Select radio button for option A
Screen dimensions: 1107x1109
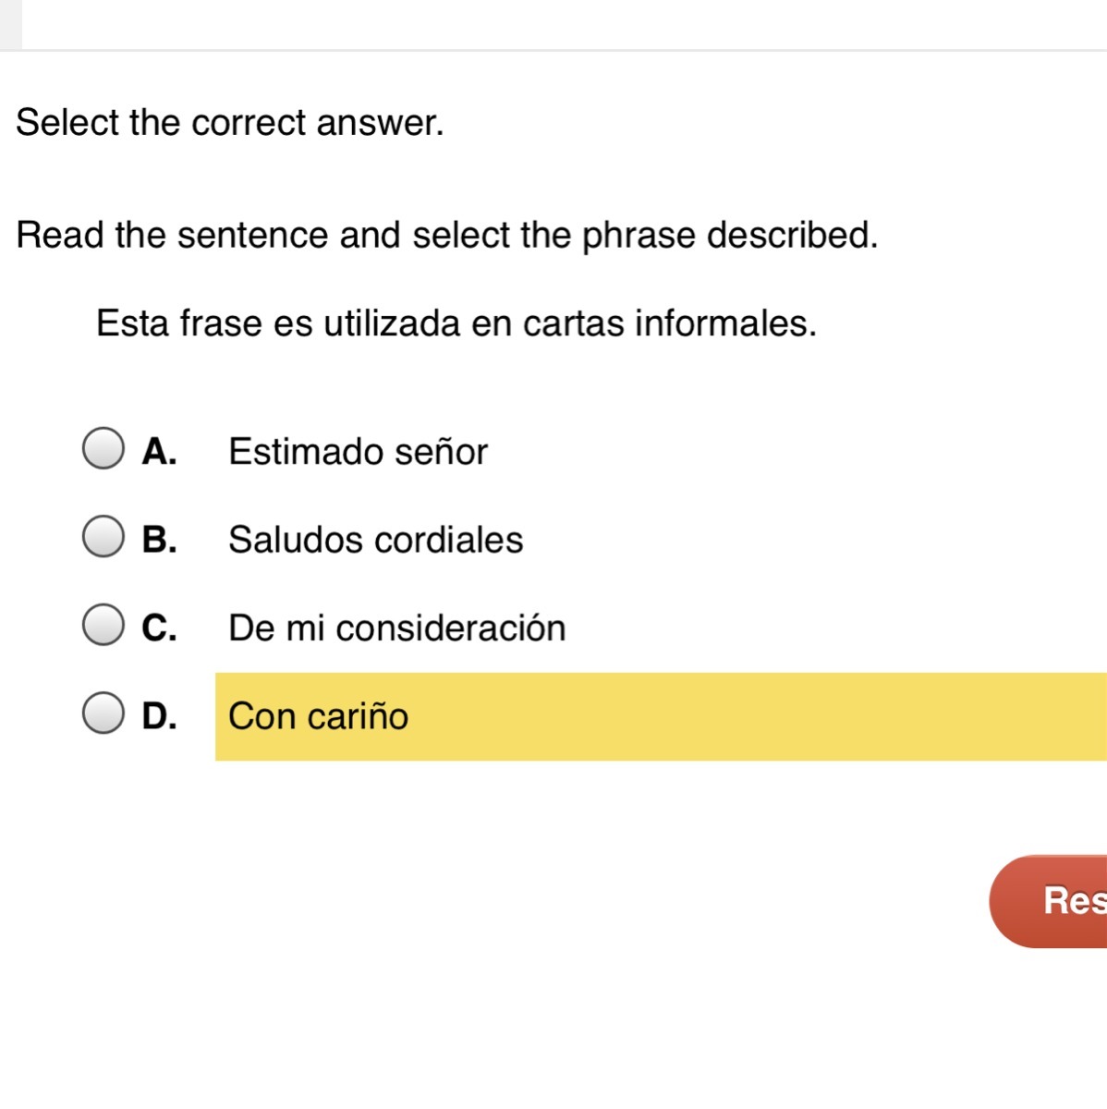tap(103, 449)
